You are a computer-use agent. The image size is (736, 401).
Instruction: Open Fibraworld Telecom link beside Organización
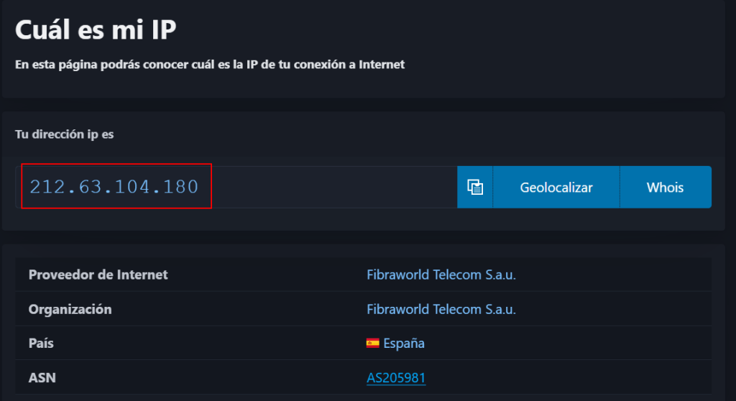pyautogui.click(x=441, y=309)
